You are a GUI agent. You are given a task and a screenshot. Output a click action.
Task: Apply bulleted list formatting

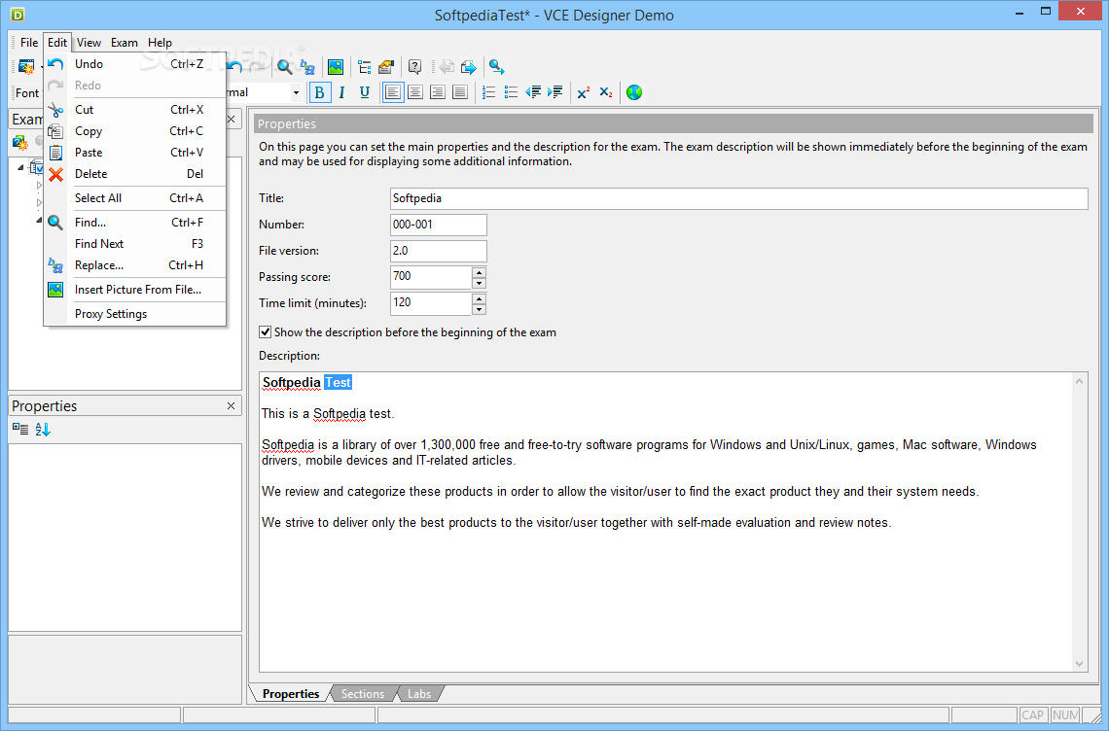[511, 92]
